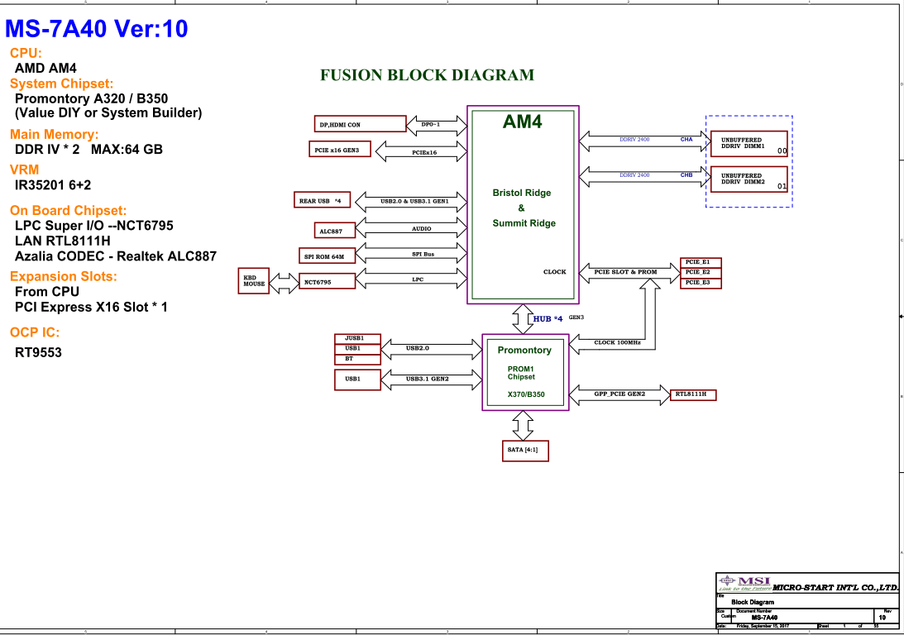Viewport: 904px width, 635px height.
Task: Click the "LPC Super I/O --NCT6795" line
Action: click(x=94, y=225)
